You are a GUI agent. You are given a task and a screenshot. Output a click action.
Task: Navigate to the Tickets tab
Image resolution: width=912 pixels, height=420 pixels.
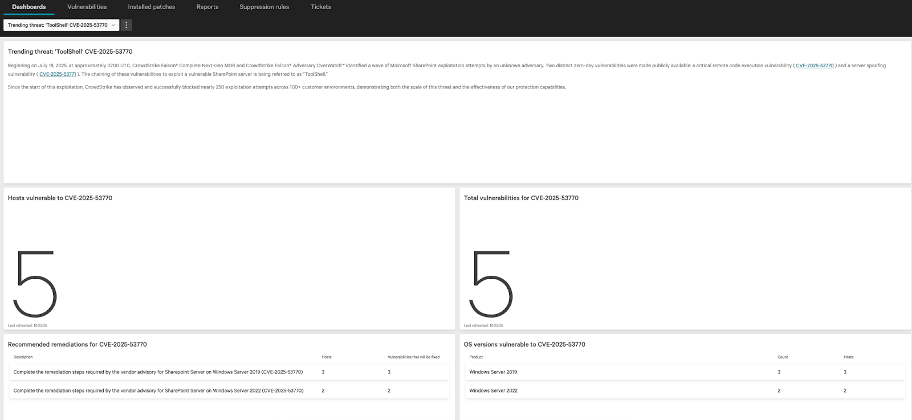click(320, 7)
